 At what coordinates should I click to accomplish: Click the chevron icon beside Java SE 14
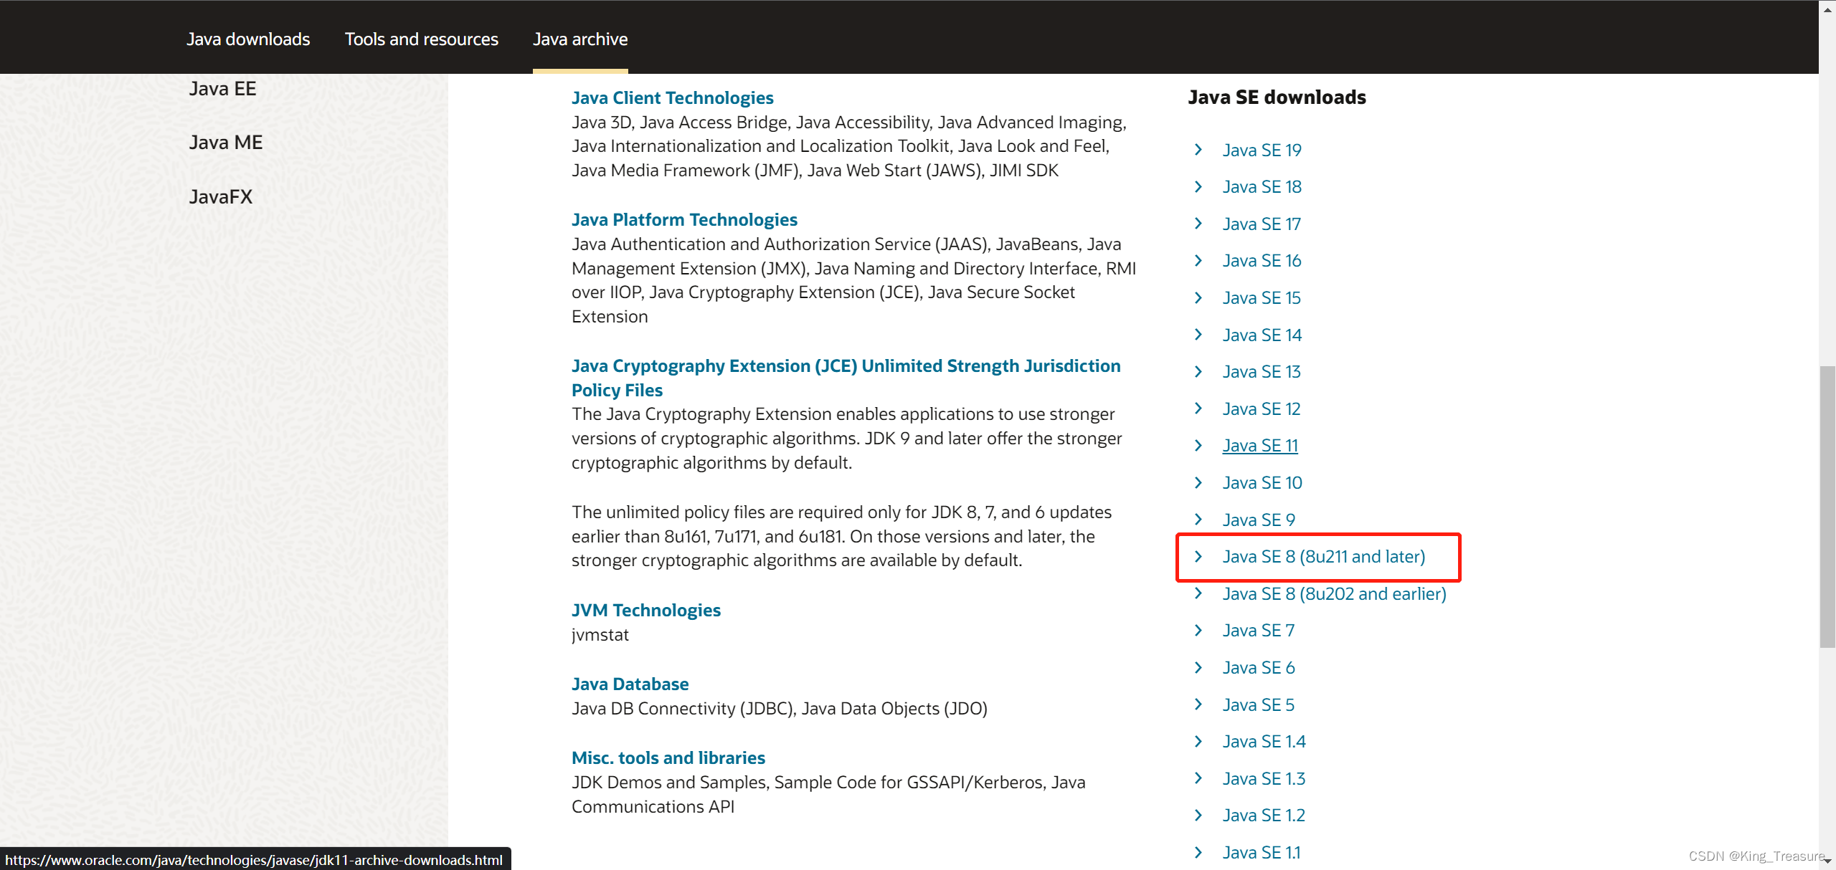tap(1198, 334)
